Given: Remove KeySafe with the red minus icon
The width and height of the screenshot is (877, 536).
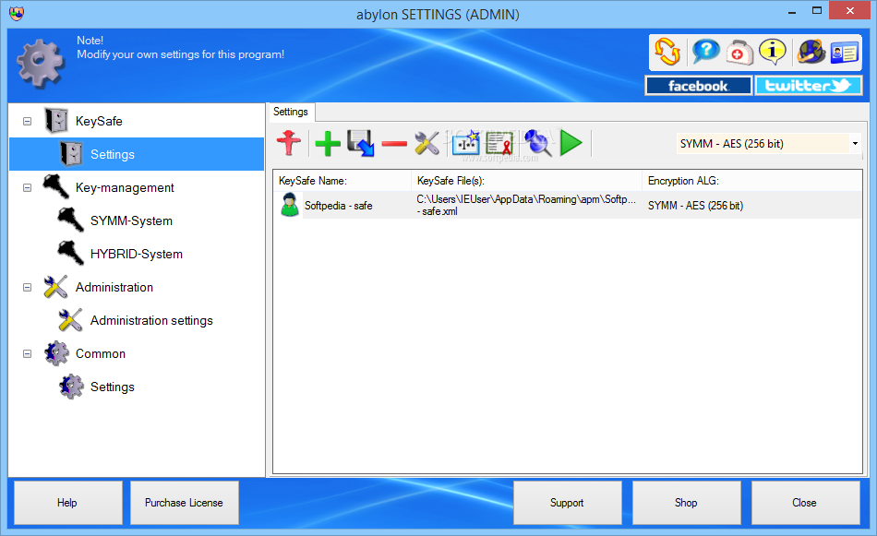Looking at the screenshot, I should tap(394, 144).
